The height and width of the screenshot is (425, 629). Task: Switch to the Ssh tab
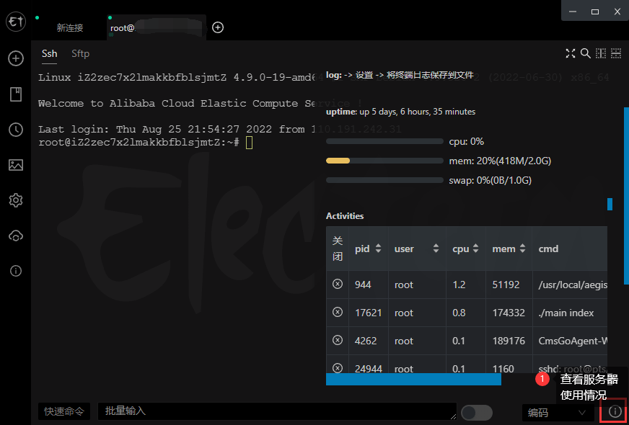coord(49,54)
